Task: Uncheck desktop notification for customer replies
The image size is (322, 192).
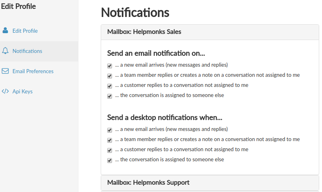Action: [x=110, y=150]
